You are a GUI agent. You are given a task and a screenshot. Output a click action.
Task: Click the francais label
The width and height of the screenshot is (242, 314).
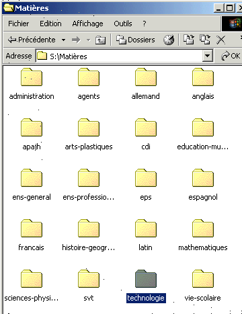(x=31, y=247)
